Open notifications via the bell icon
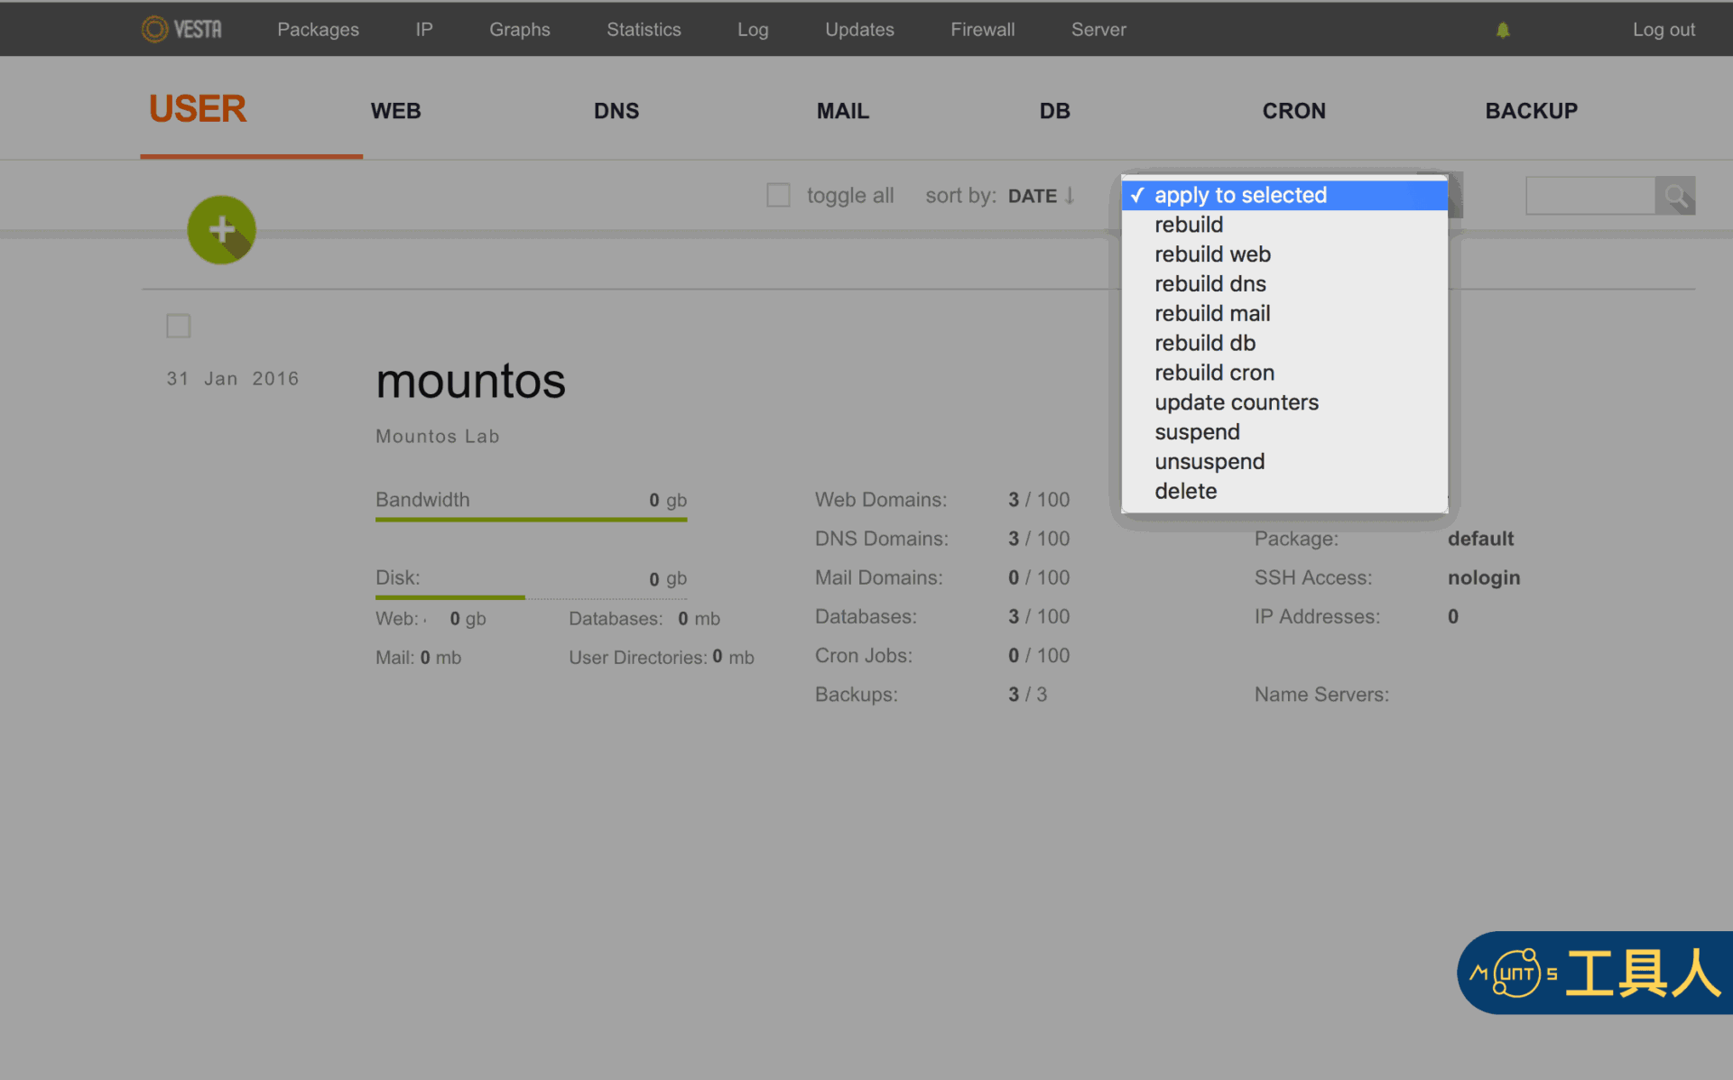Screen dimensions: 1733x1080 tap(1503, 30)
